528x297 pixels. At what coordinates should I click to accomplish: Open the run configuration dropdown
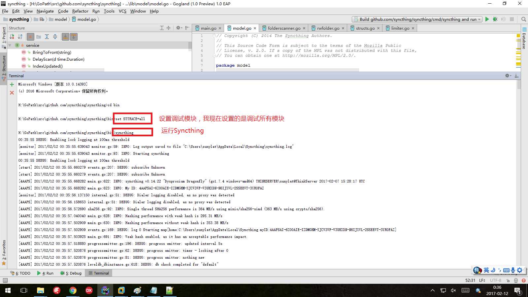click(x=417, y=19)
